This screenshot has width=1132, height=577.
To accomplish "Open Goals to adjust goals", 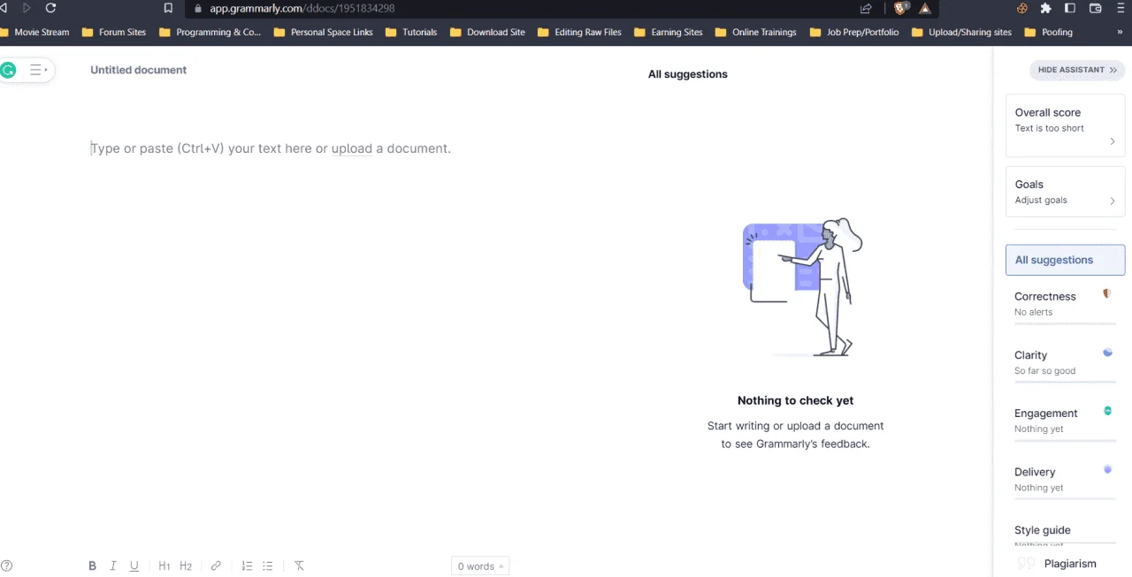I will (x=1065, y=192).
